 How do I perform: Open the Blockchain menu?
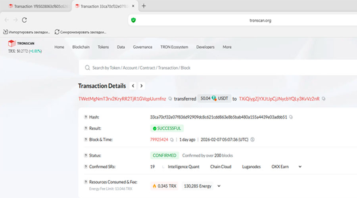click(81, 47)
